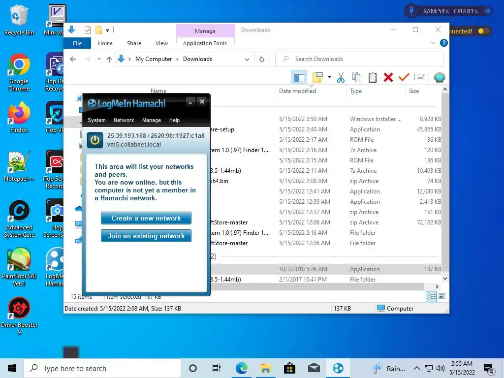Click the vertical scrollbar in file list
Viewport: 504px width, 378px height.
tap(445, 184)
